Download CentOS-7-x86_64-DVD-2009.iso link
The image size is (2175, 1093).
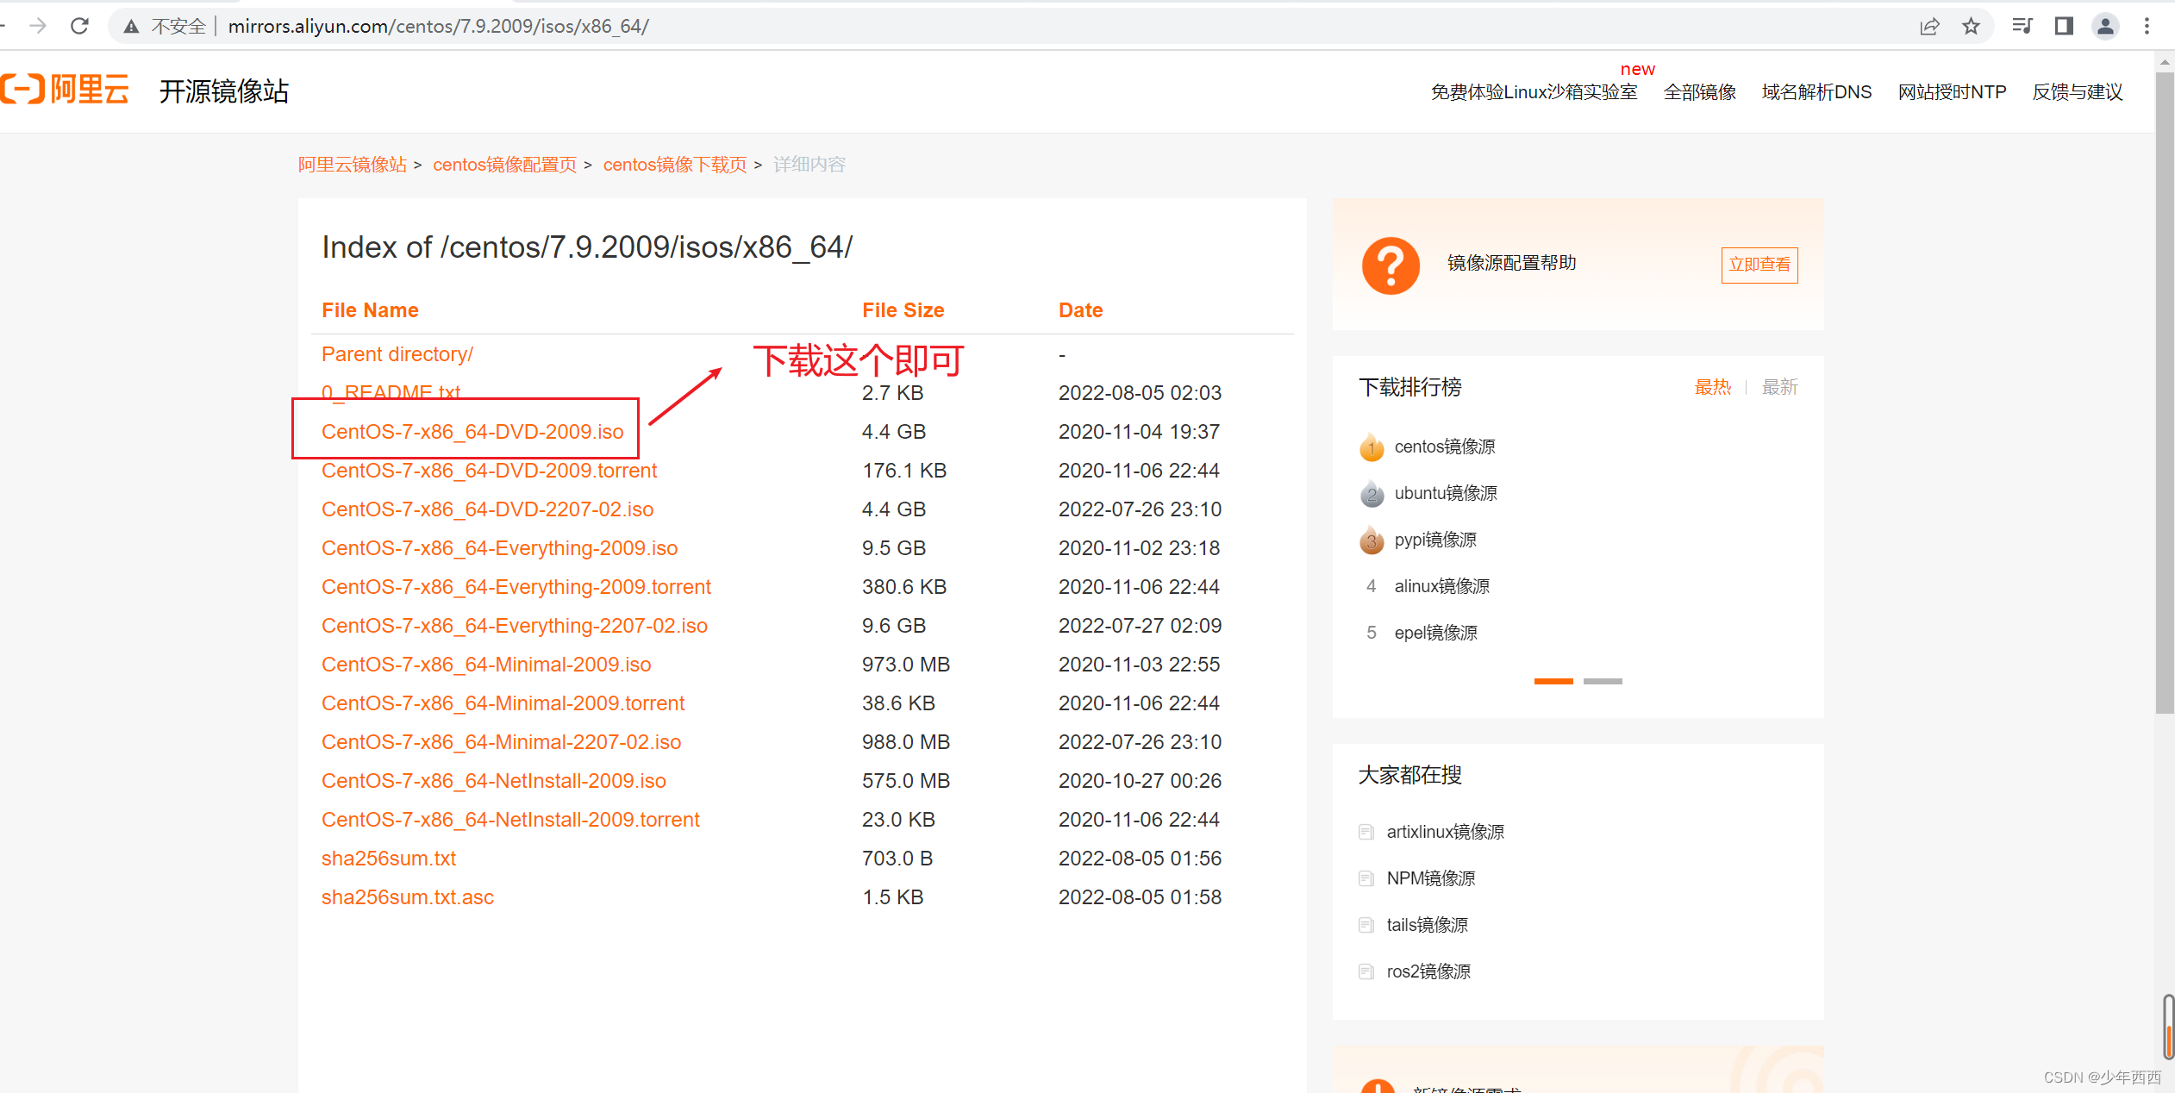(472, 432)
